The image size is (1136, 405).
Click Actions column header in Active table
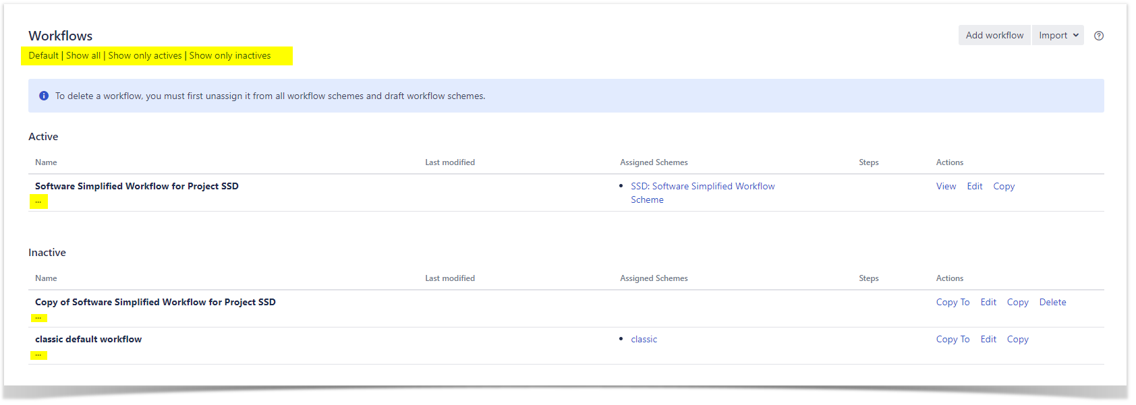pyautogui.click(x=950, y=162)
